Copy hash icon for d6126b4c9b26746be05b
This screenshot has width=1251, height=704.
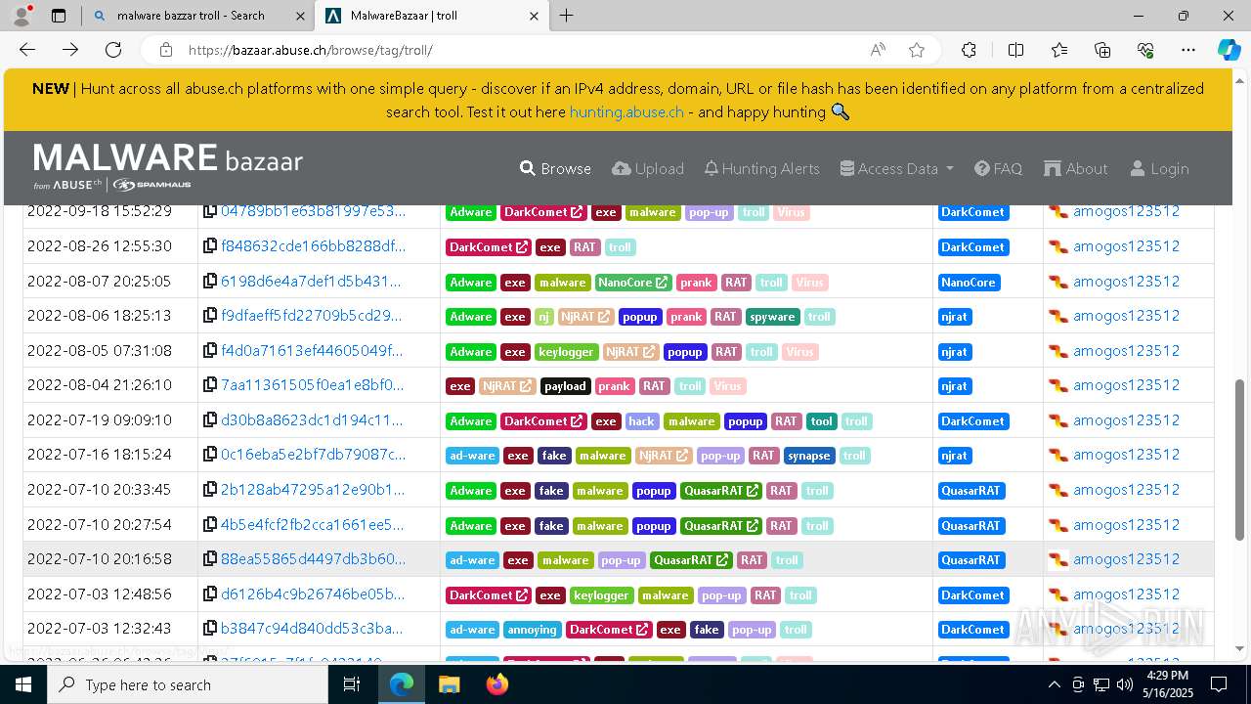(210, 594)
